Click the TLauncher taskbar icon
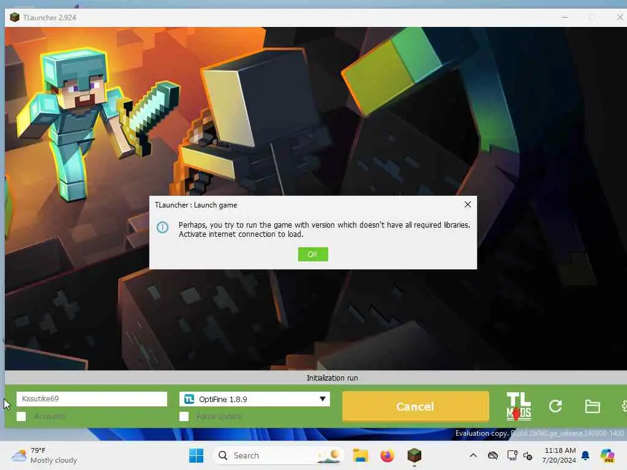 click(415, 455)
